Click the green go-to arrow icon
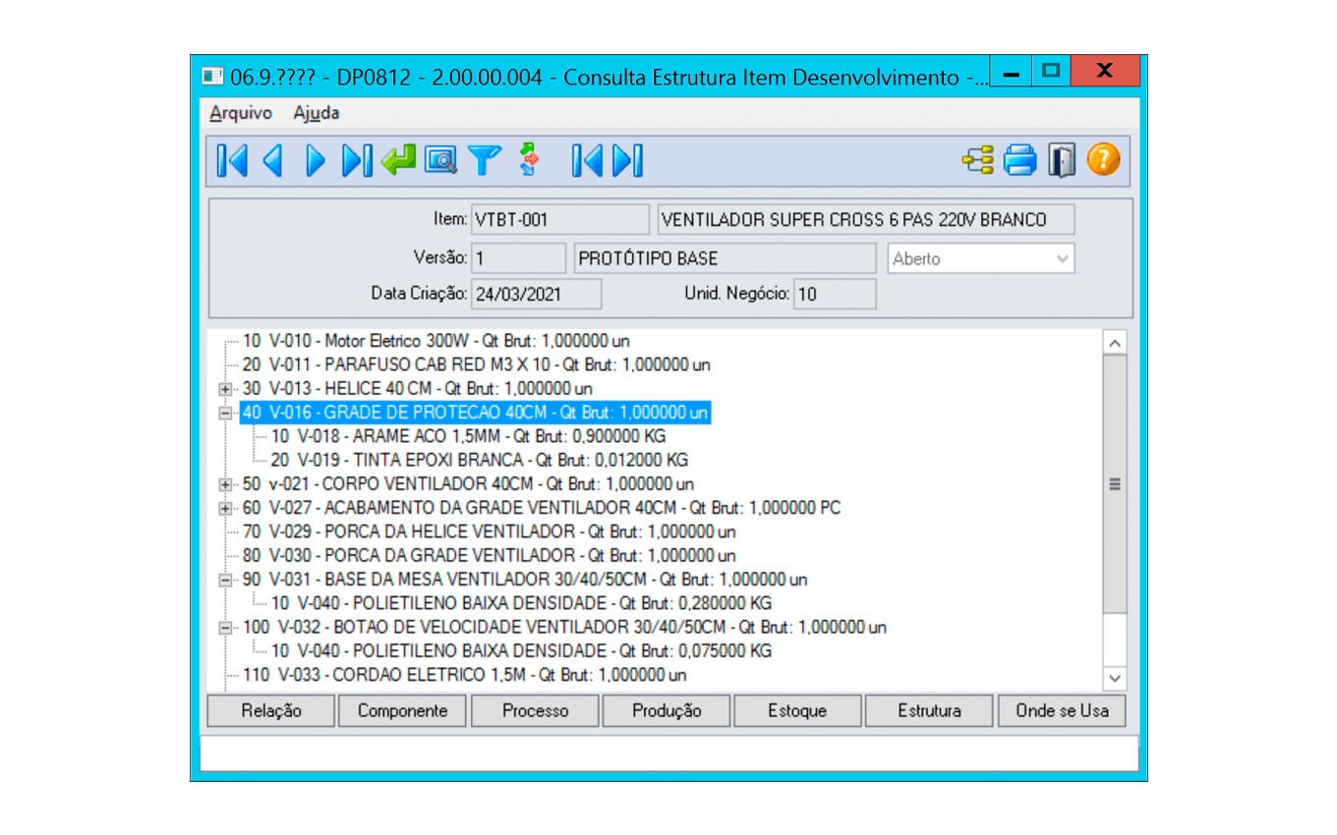 point(399,160)
